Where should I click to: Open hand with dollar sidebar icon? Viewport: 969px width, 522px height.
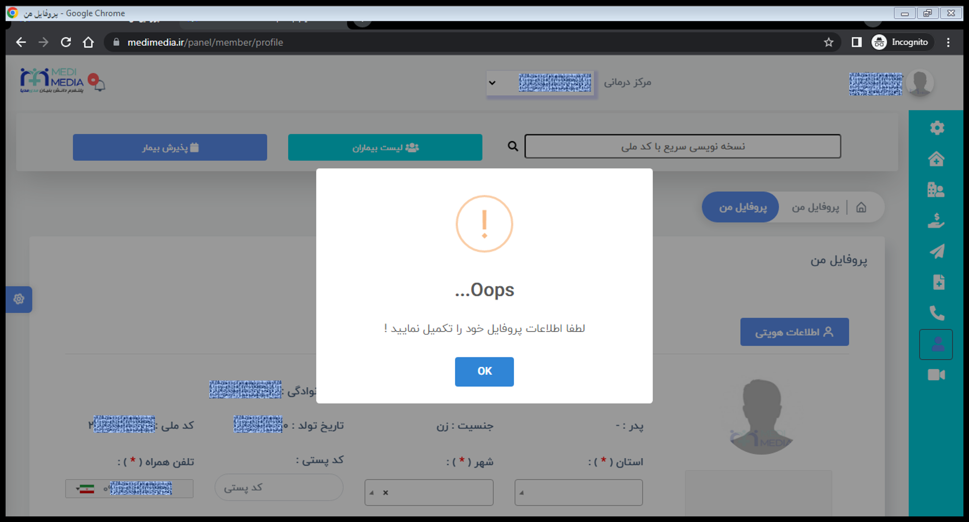(x=936, y=221)
